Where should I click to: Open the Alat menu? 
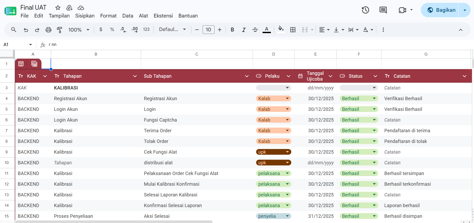point(143,16)
